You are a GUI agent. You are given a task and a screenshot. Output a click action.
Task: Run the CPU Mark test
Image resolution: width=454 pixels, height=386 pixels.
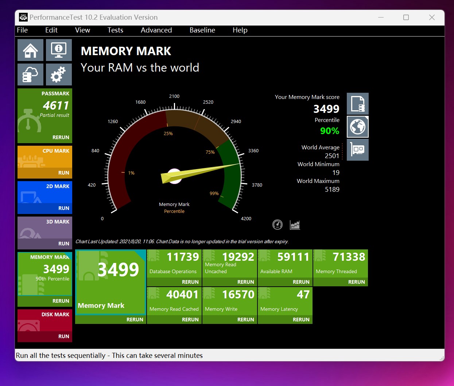[x=63, y=173]
